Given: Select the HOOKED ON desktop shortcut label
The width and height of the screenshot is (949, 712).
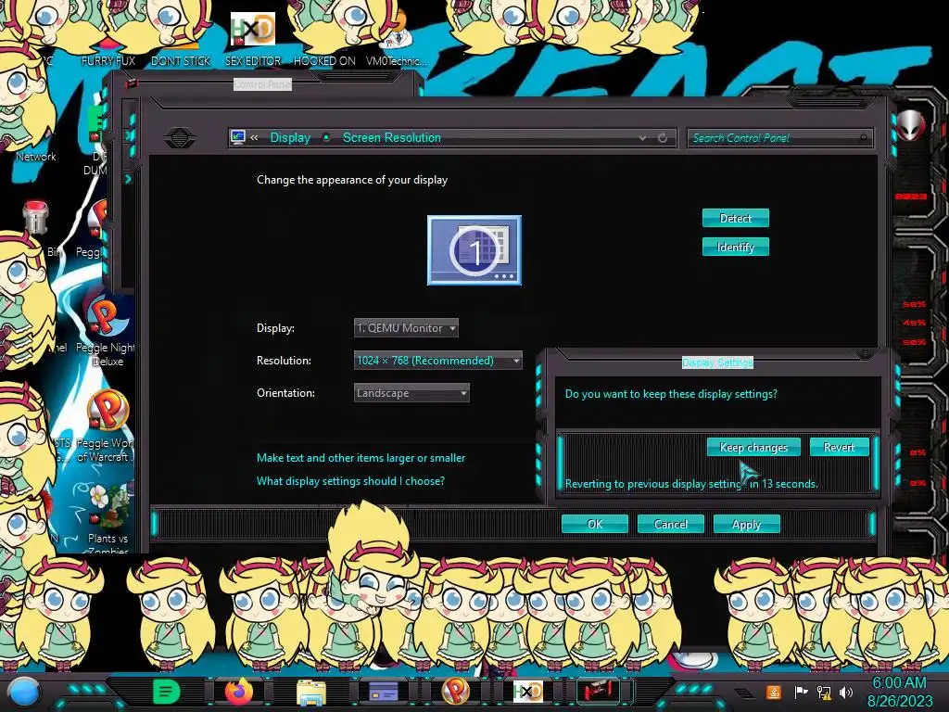Looking at the screenshot, I should click(x=324, y=61).
